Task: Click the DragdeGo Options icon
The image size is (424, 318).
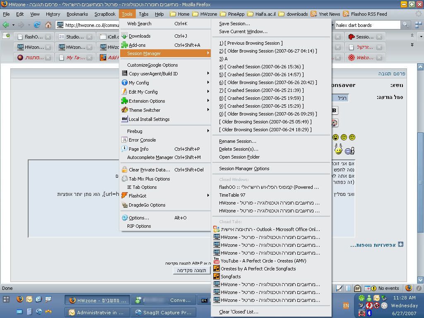Action: [124, 205]
